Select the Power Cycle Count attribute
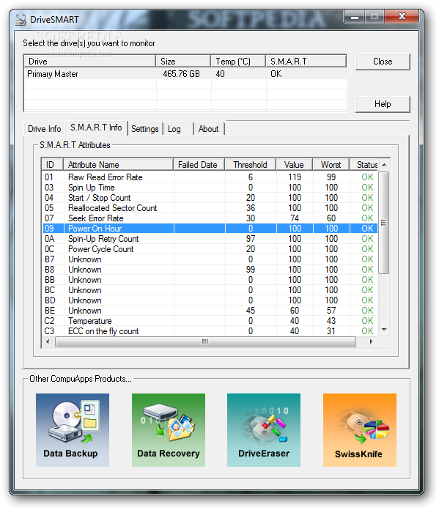Screen dimensions: 439x510 pyautogui.click(x=210, y=249)
